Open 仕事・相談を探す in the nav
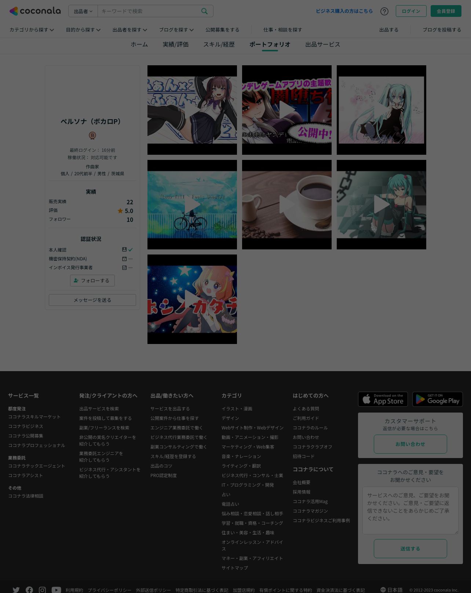 pyautogui.click(x=283, y=30)
